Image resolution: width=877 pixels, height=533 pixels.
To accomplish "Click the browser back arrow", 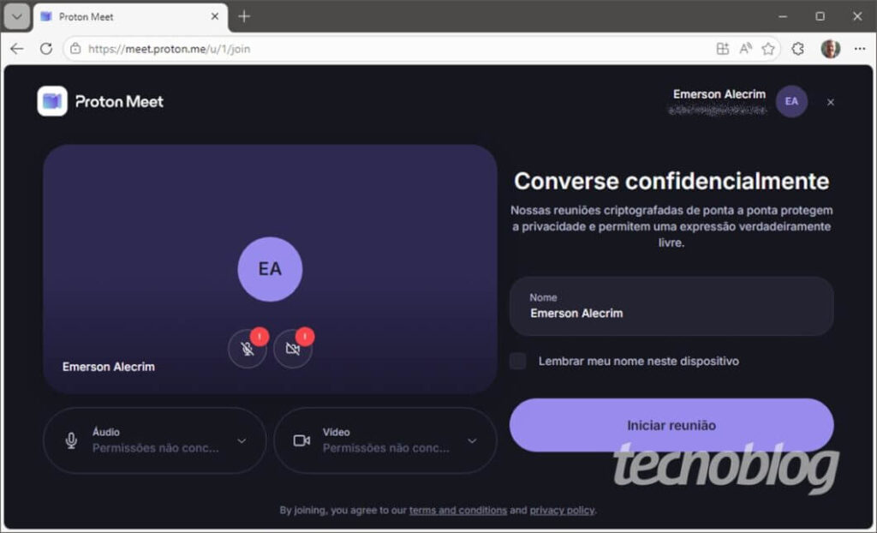I will [16, 49].
